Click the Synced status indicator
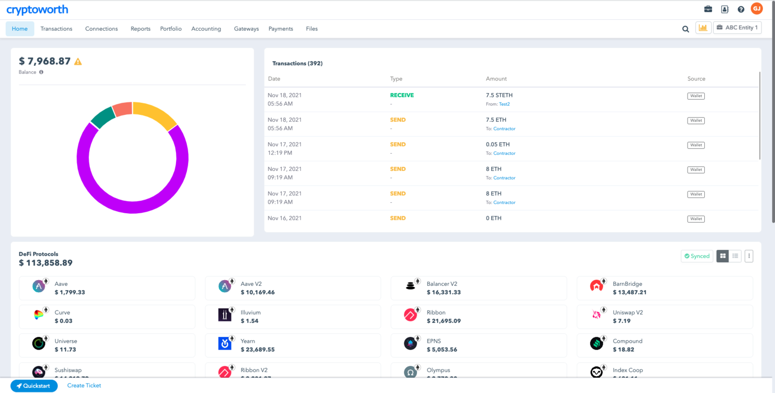 (696, 256)
